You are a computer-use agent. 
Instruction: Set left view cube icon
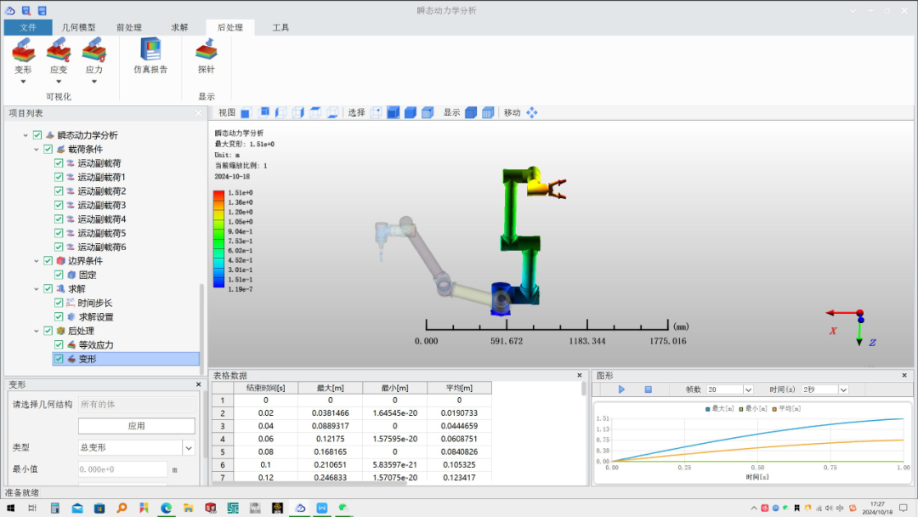point(281,113)
